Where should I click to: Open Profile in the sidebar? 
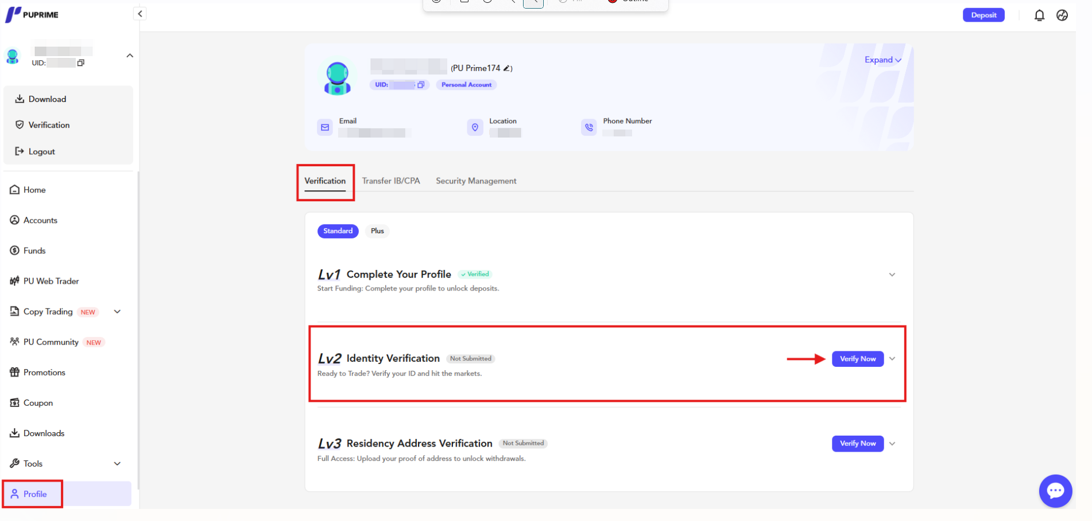(68, 494)
